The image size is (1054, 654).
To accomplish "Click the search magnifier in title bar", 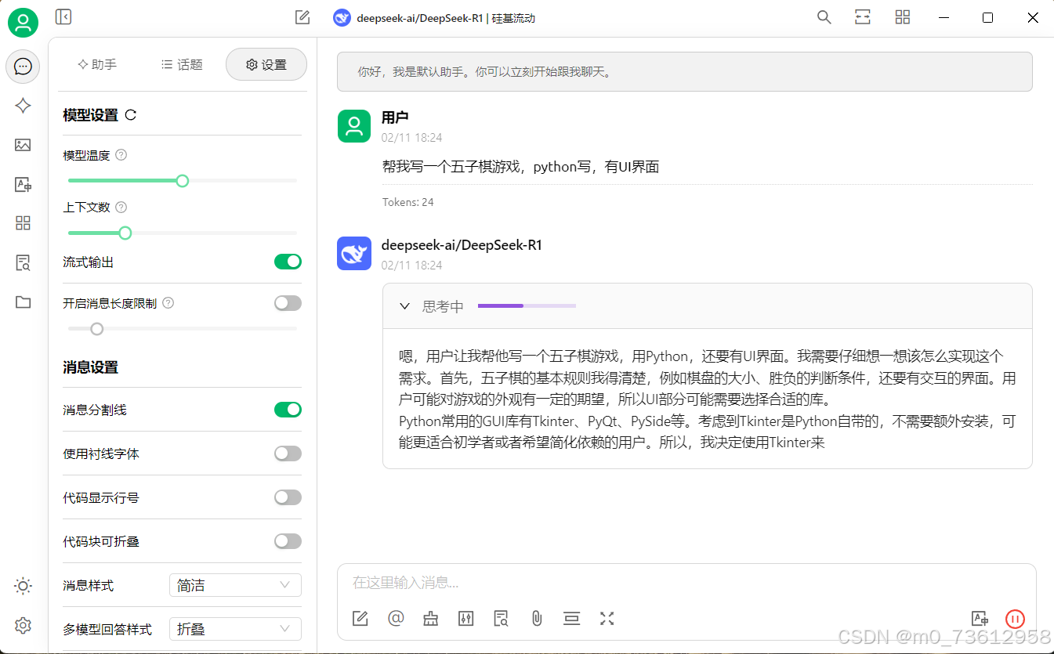I will click(824, 17).
